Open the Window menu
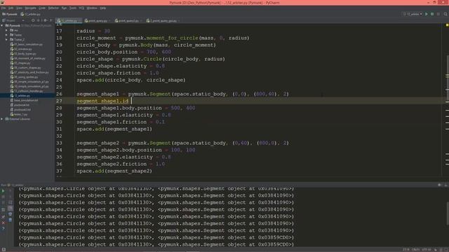 pyautogui.click(x=92, y=8)
